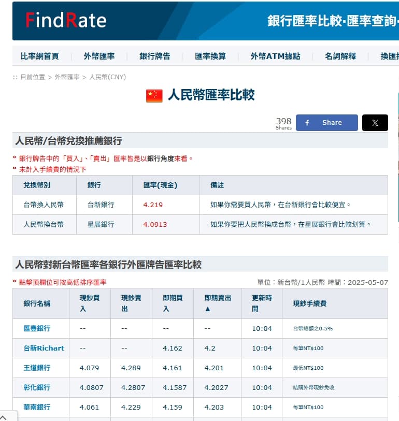Click 華南銀行 即期賣出 value 4.203
Screen dimensions: 399x421
click(x=214, y=407)
